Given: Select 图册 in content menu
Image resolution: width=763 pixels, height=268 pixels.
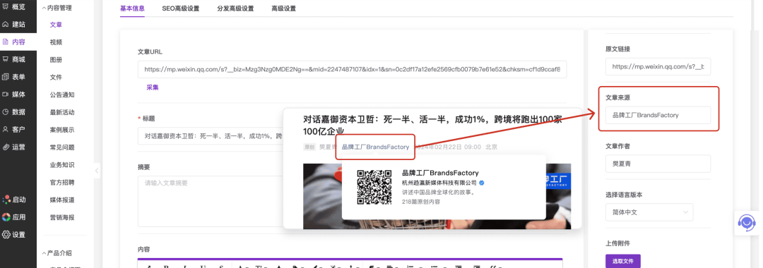Looking at the screenshot, I should tap(56, 60).
